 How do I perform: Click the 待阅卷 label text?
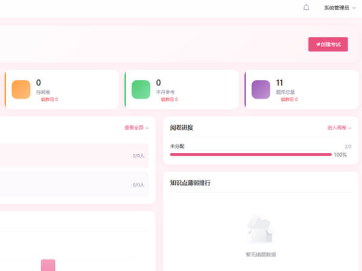43,92
